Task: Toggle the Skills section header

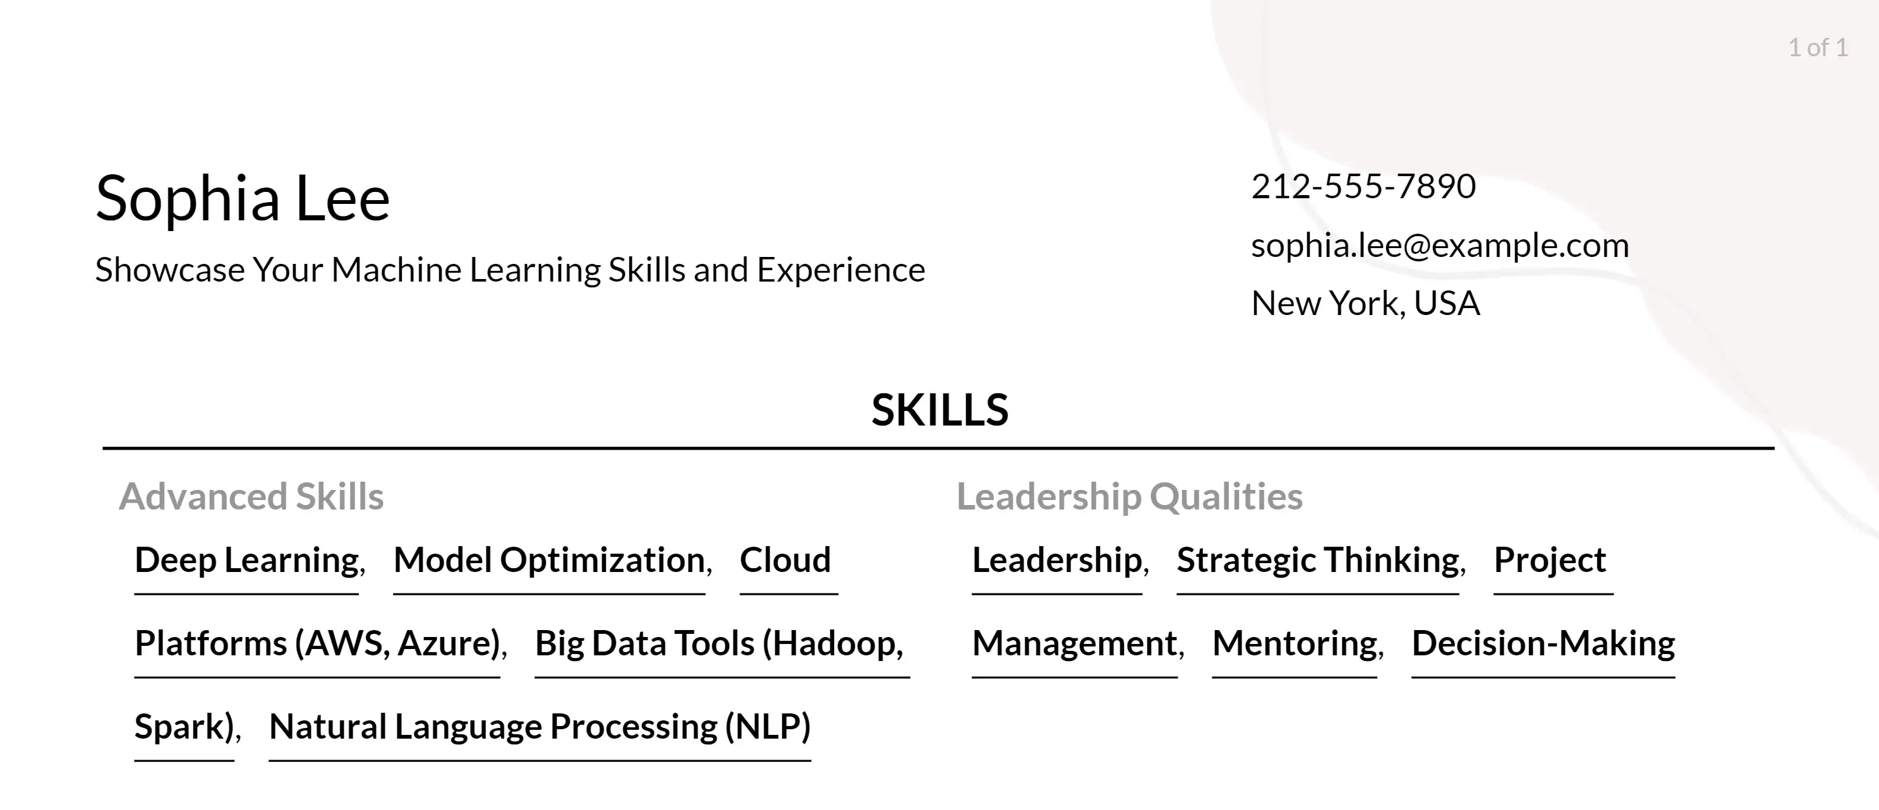Action: pos(940,408)
